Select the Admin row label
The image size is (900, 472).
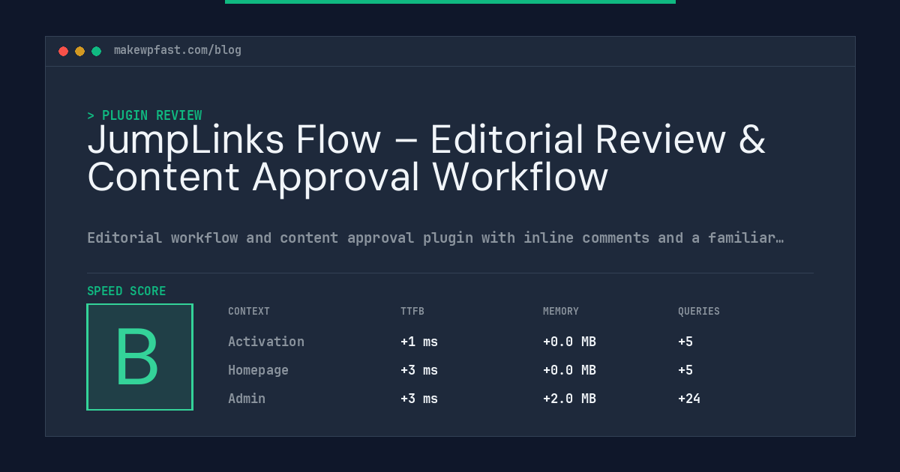tap(247, 399)
